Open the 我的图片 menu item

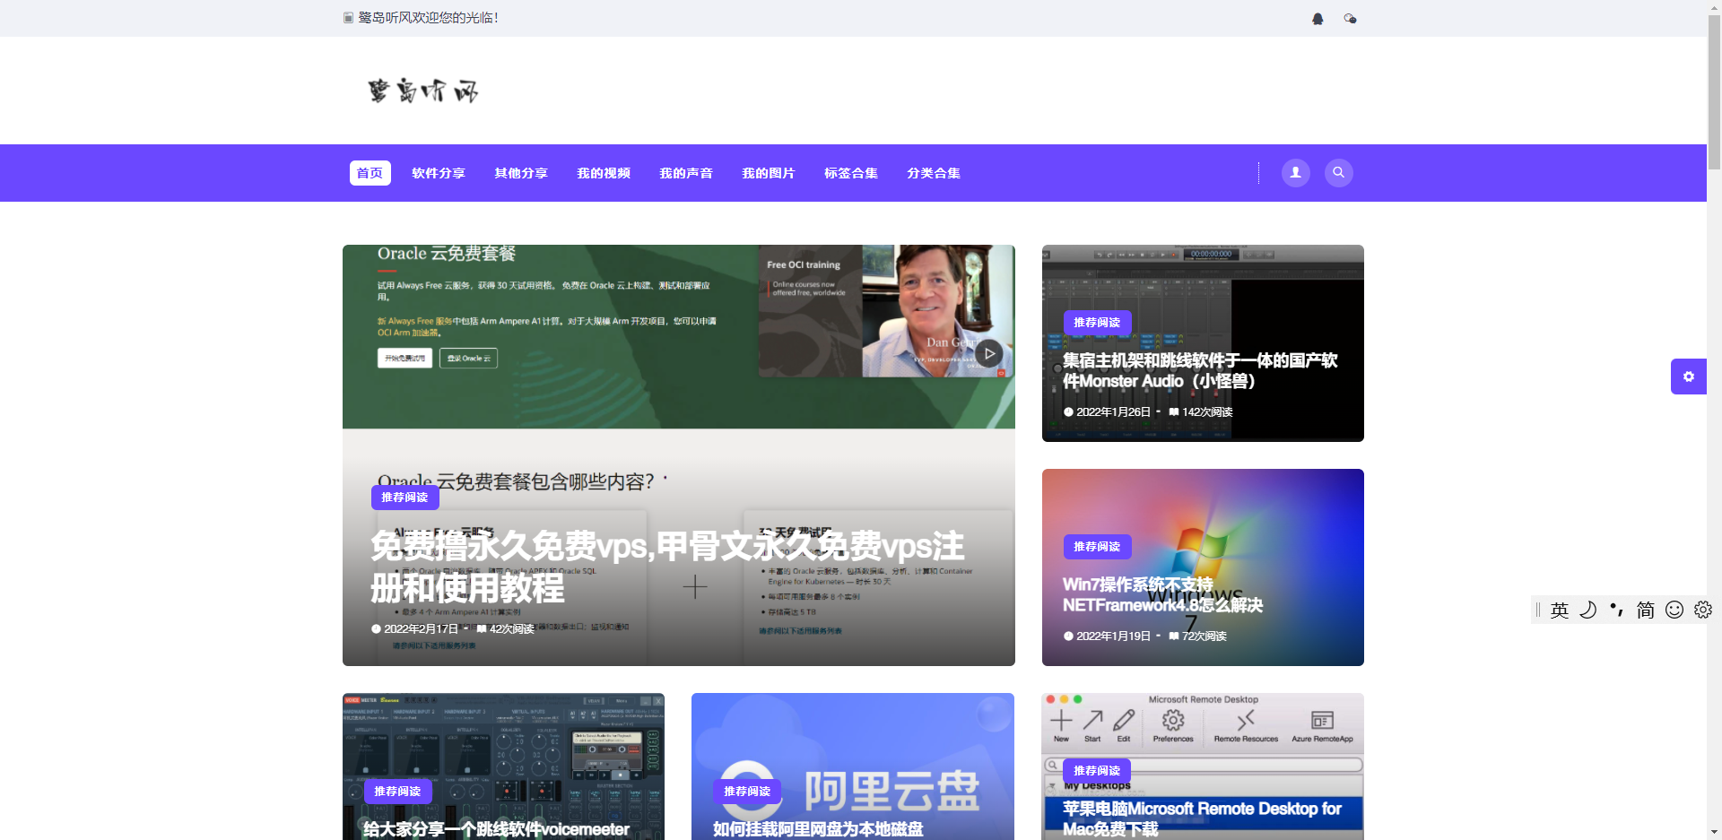pyautogui.click(x=769, y=173)
